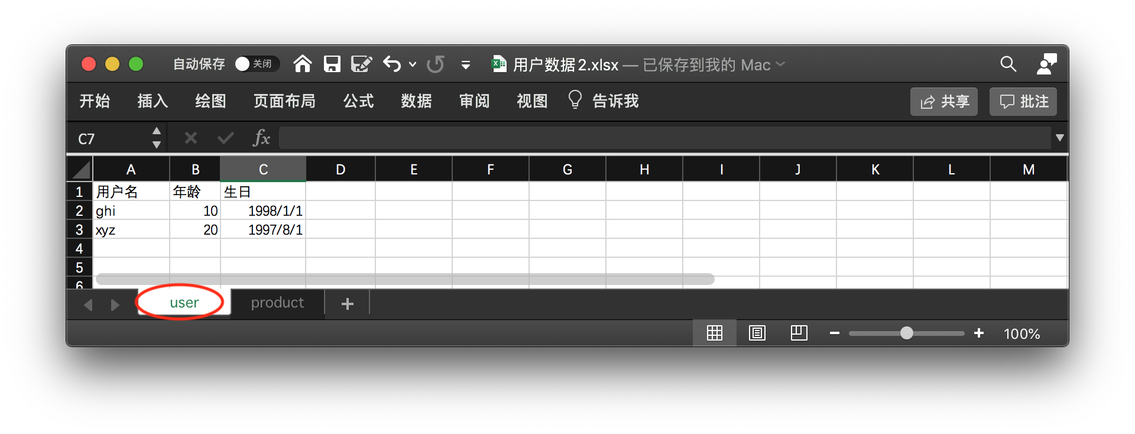
Task: Open the 数据 ribbon tab
Action: coord(416,101)
